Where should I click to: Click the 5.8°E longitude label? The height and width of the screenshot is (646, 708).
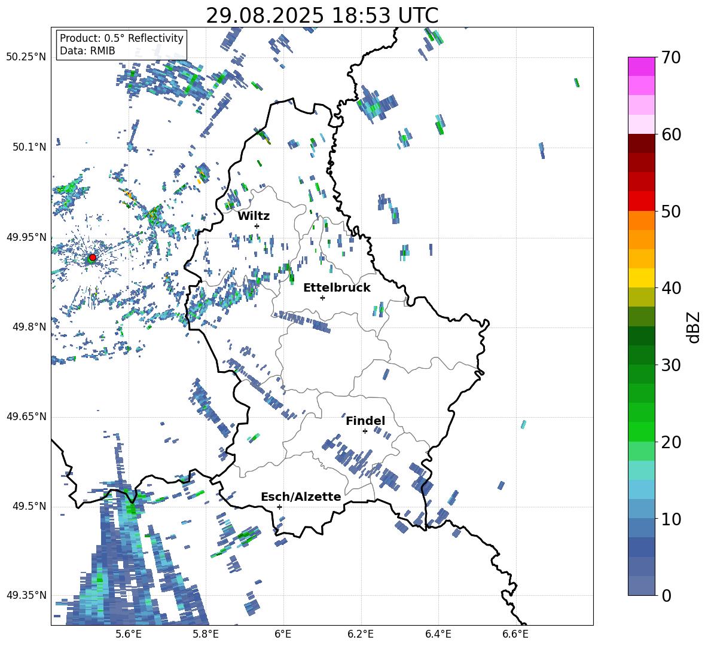(x=206, y=634)
